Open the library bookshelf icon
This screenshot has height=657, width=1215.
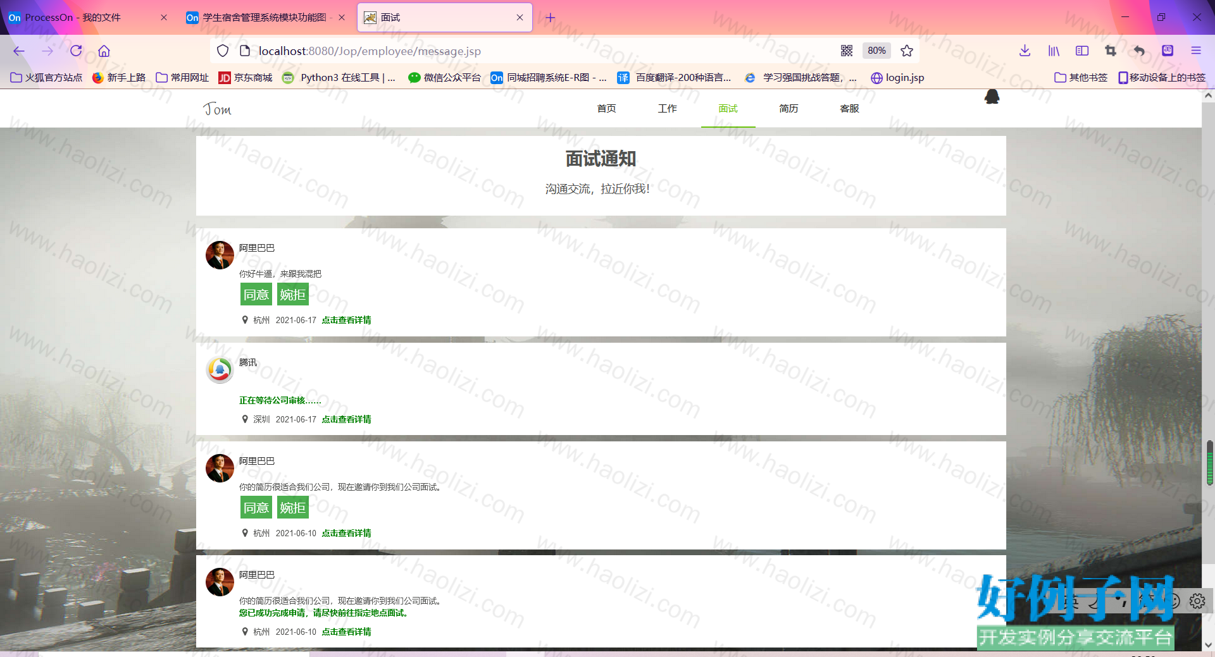pos(1054,51)
